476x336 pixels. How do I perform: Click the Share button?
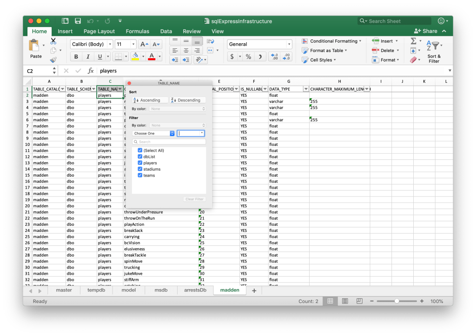tap(426, 31)
